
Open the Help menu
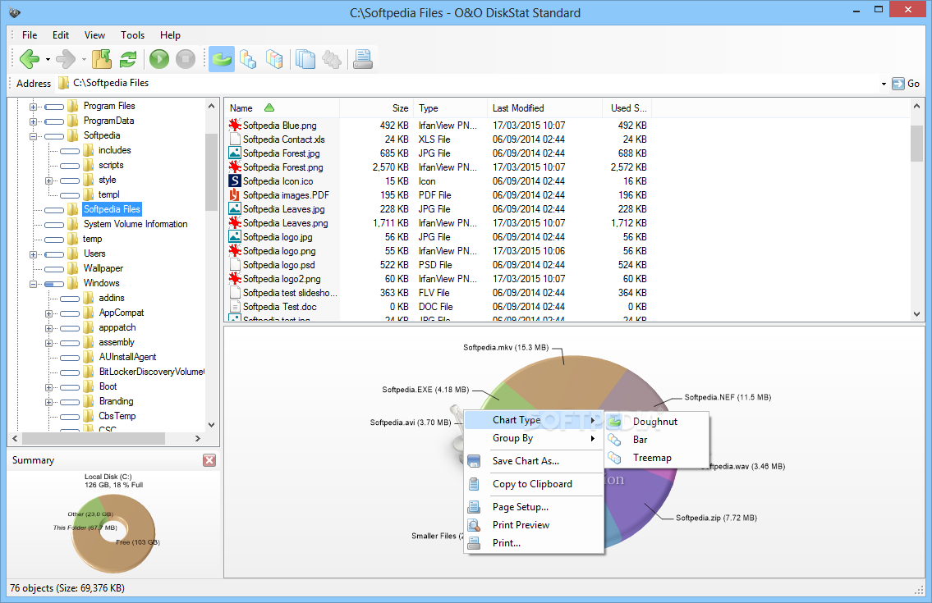click(x=170, y=35)
